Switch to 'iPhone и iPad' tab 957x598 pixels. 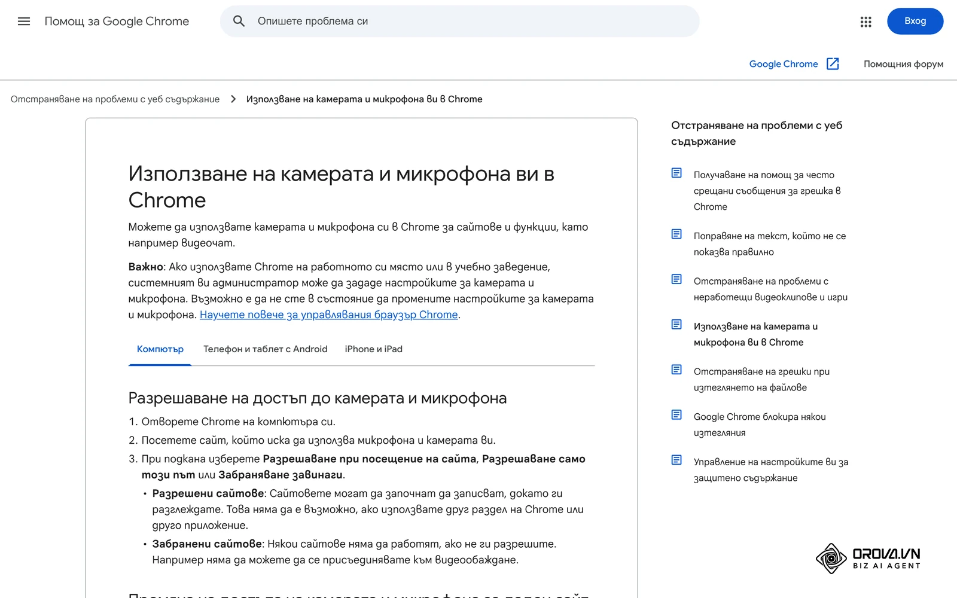pyautogui.click(x=373, y=349)
